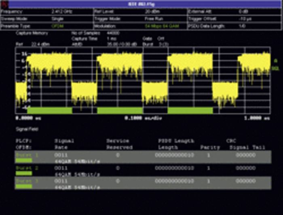Click the red icon in the title bar

[4, 4]
